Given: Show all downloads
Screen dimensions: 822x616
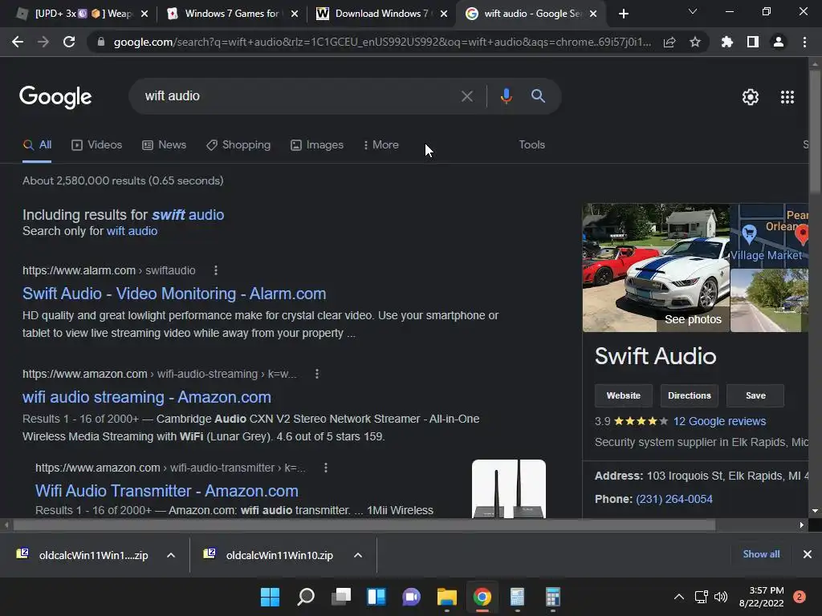Looking at the screenshot, I should click(761, 554).
